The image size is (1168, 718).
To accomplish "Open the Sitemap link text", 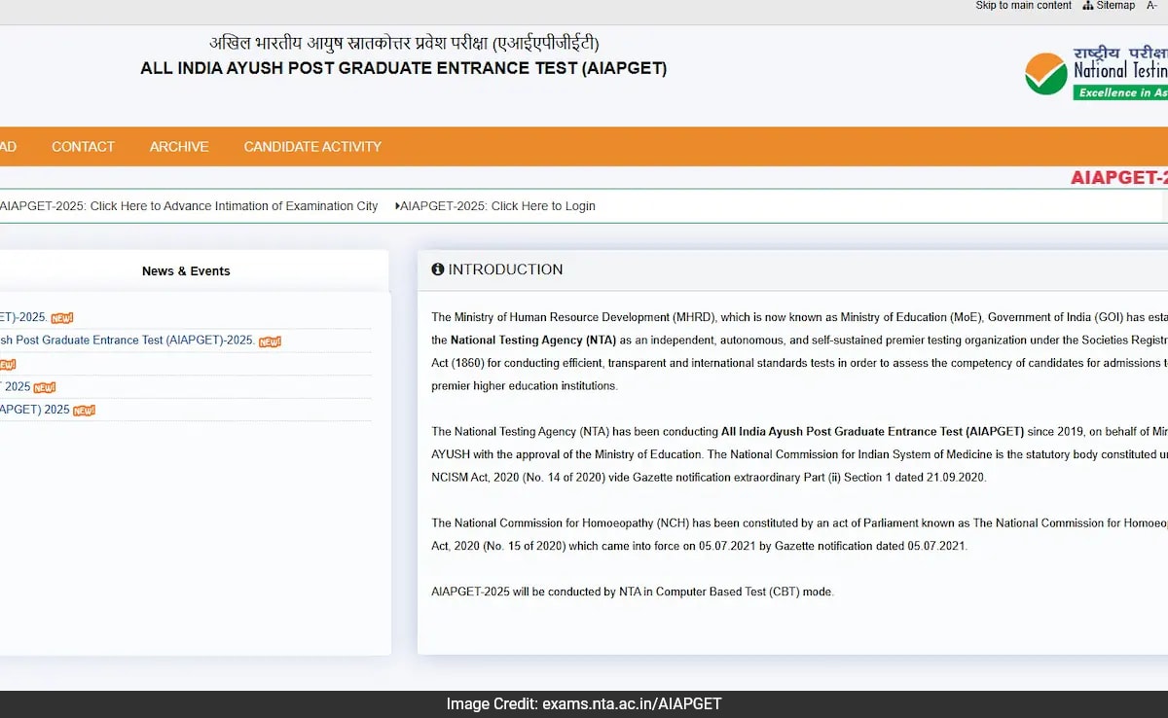I will [x=1115, y=6].
